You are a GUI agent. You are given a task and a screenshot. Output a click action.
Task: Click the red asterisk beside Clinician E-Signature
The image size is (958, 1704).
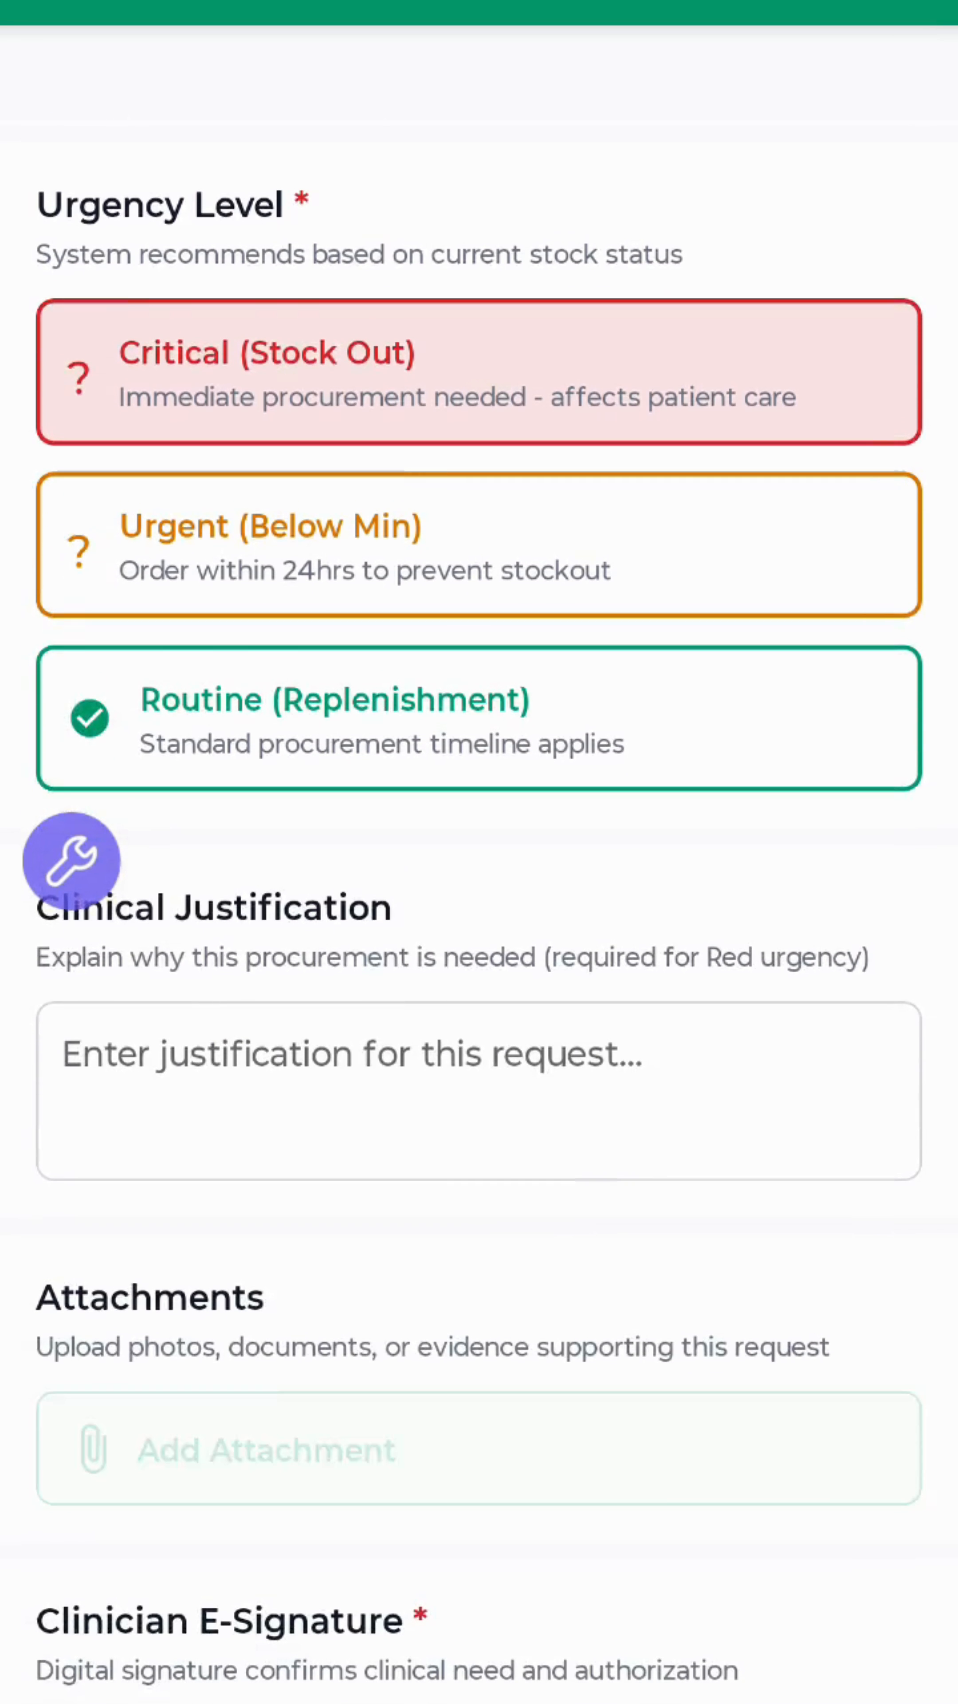click(x=420, y=1615)
